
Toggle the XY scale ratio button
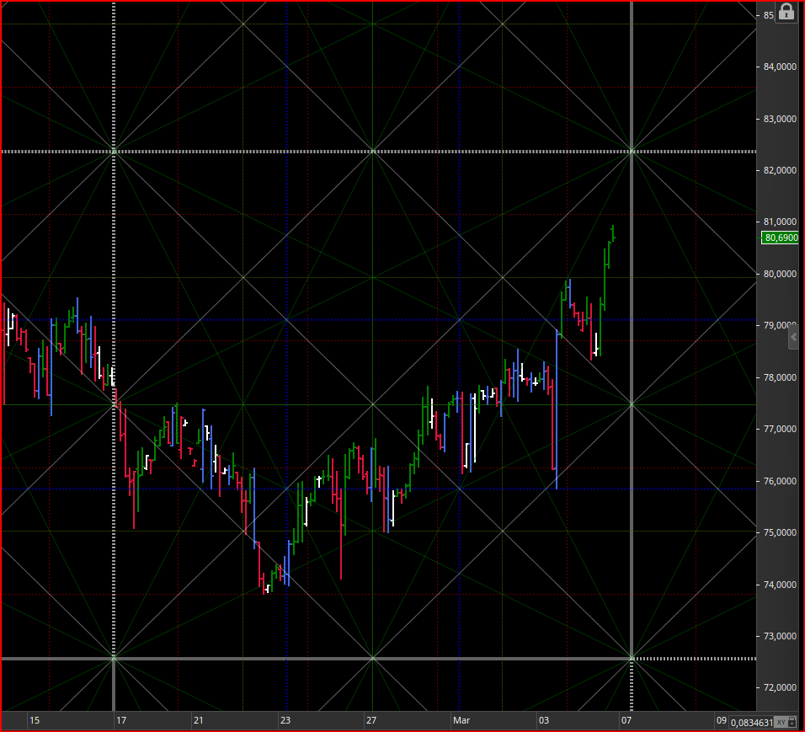coord(781,722)
